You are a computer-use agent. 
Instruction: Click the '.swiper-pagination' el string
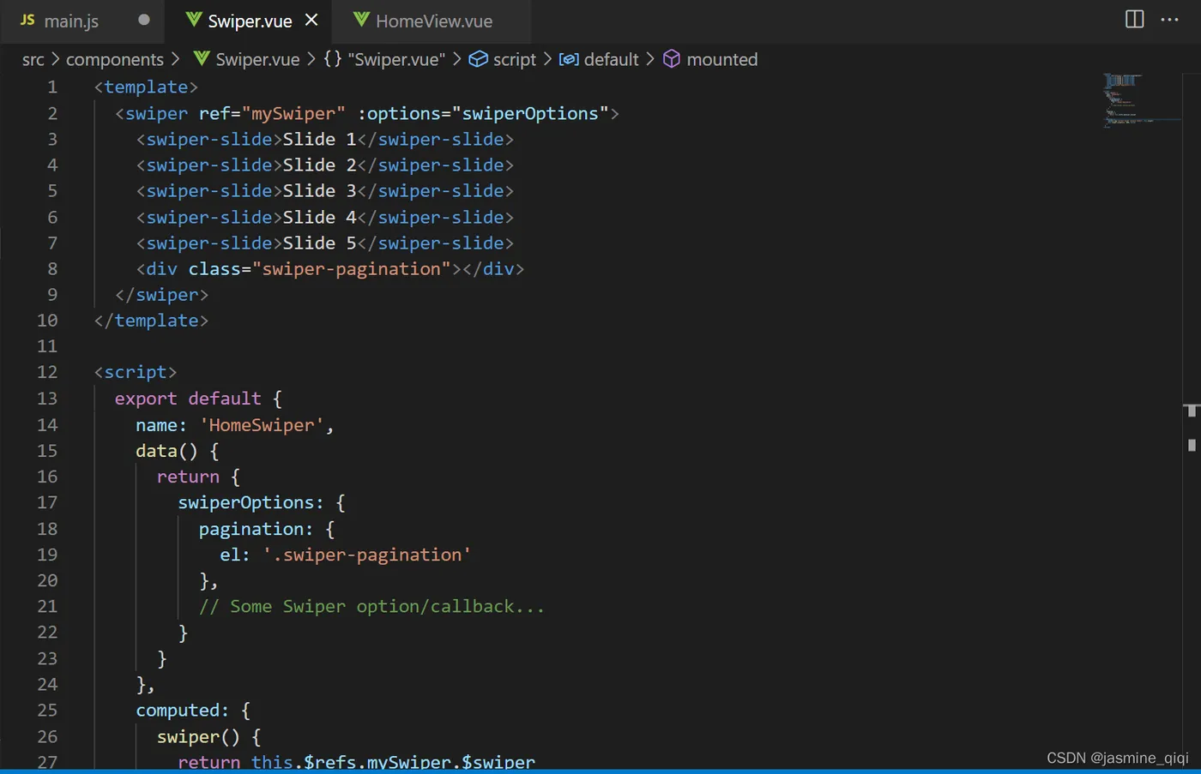pyautogui.click(x=366, y=555)
